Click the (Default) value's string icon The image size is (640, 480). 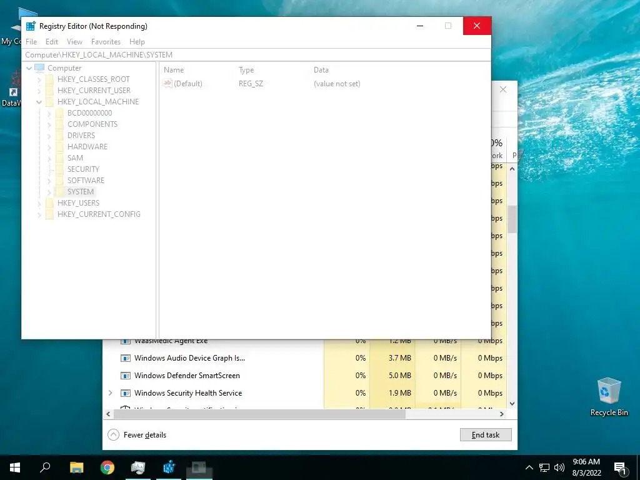[x=167, y=83]
